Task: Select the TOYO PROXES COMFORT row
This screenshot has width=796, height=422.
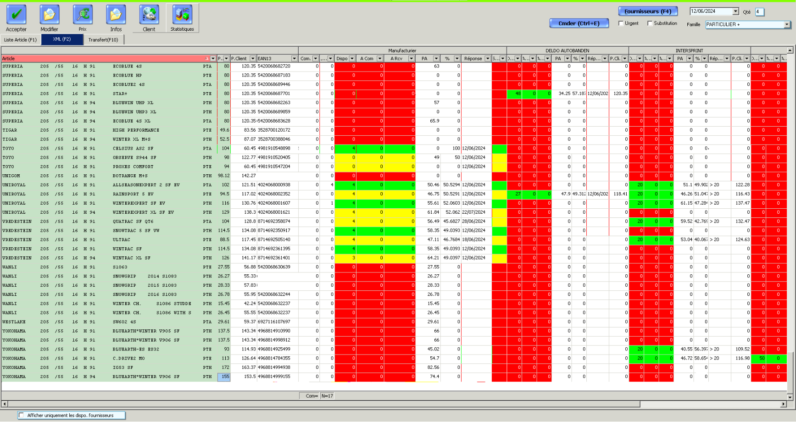Action: coord(394,167)
